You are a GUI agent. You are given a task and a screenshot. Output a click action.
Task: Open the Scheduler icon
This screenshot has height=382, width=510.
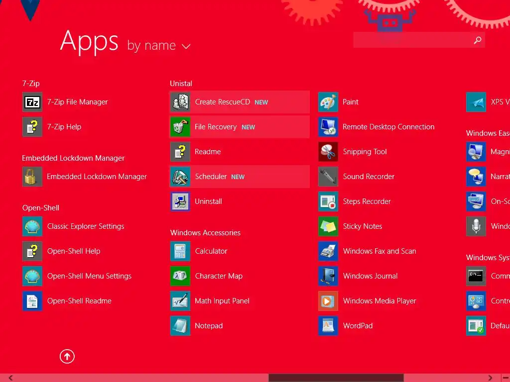pyautogui.click(x=180, y=177)
